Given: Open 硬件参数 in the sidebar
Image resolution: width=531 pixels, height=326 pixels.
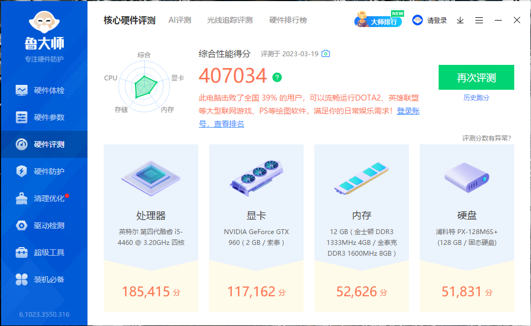Looking at the screenshot, I should (44, 117).
